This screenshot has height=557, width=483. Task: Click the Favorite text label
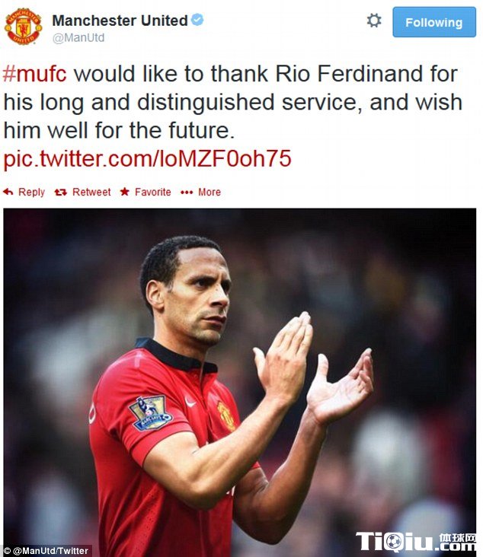[x=152, y=193]
